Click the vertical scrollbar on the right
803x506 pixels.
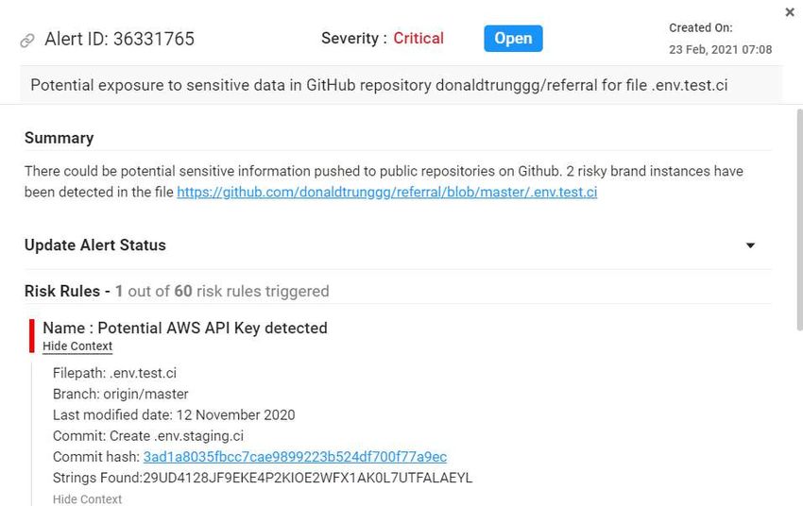pyautogui.click(x=799, y=220)
